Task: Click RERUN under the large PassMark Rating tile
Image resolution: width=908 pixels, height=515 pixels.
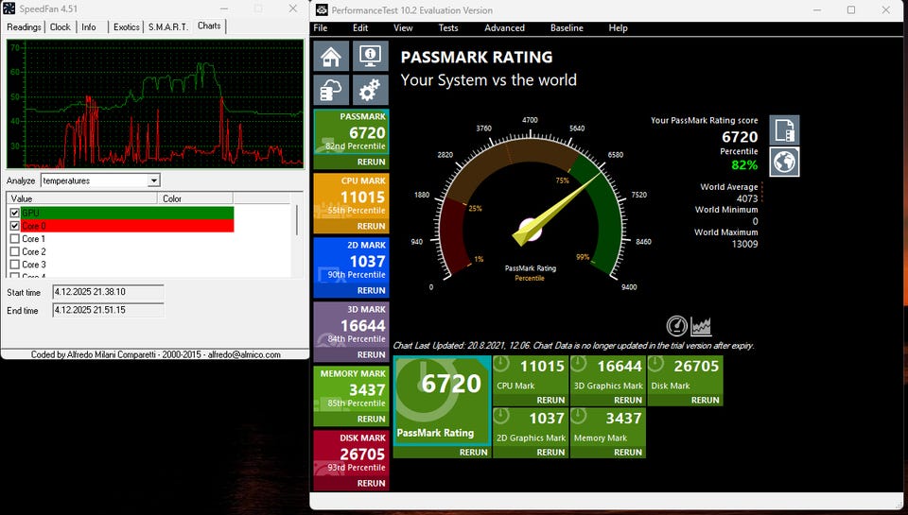Action: (474, 453)
